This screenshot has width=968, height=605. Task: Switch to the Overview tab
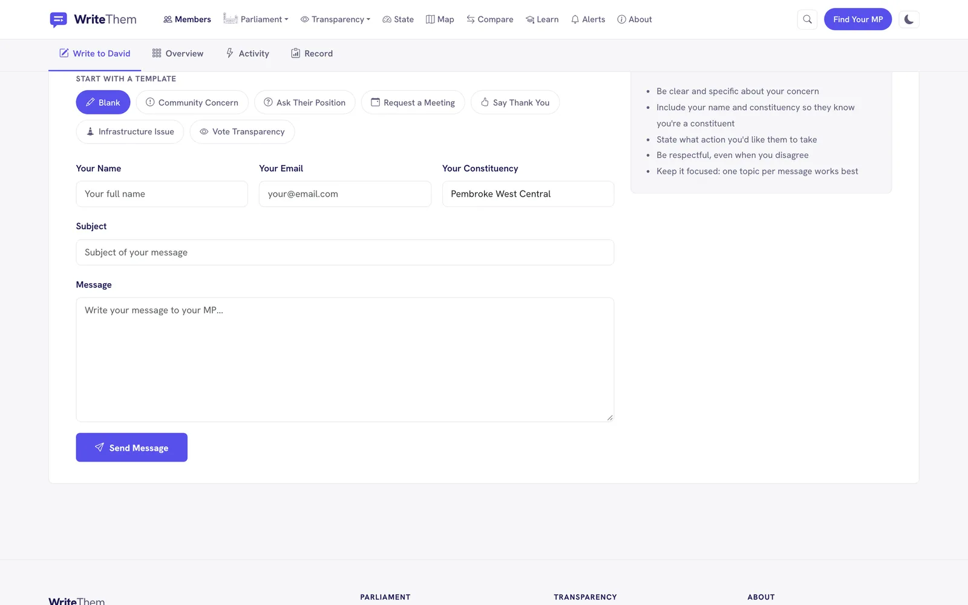tap(178, 53)
